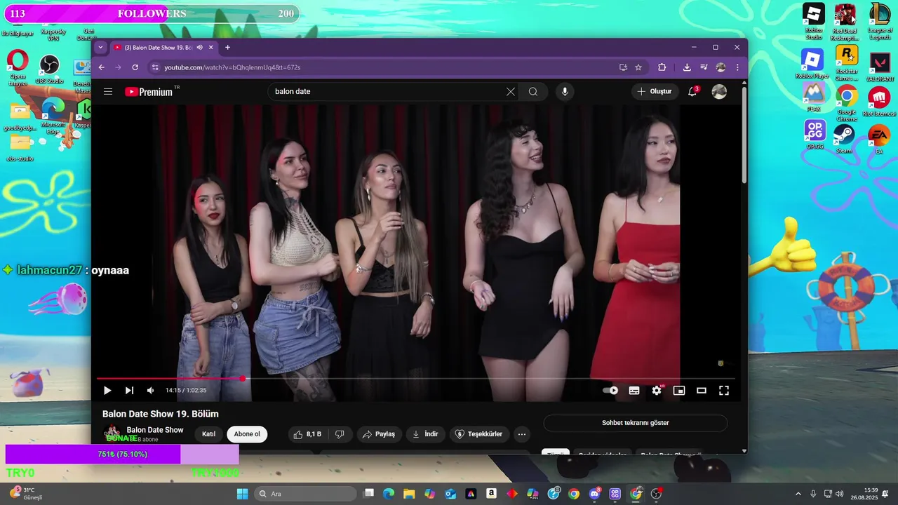This screenshot has height=505, width=898.
Task: Open Chrome downloads
Action: click(x=687, y=67)
